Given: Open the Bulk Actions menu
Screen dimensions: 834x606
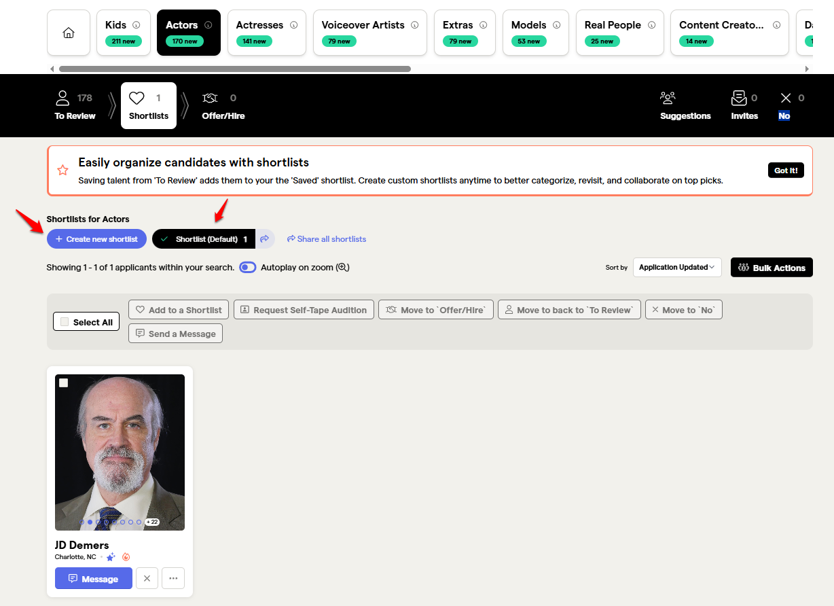Looking at the screenshot, I should [772, 268].
